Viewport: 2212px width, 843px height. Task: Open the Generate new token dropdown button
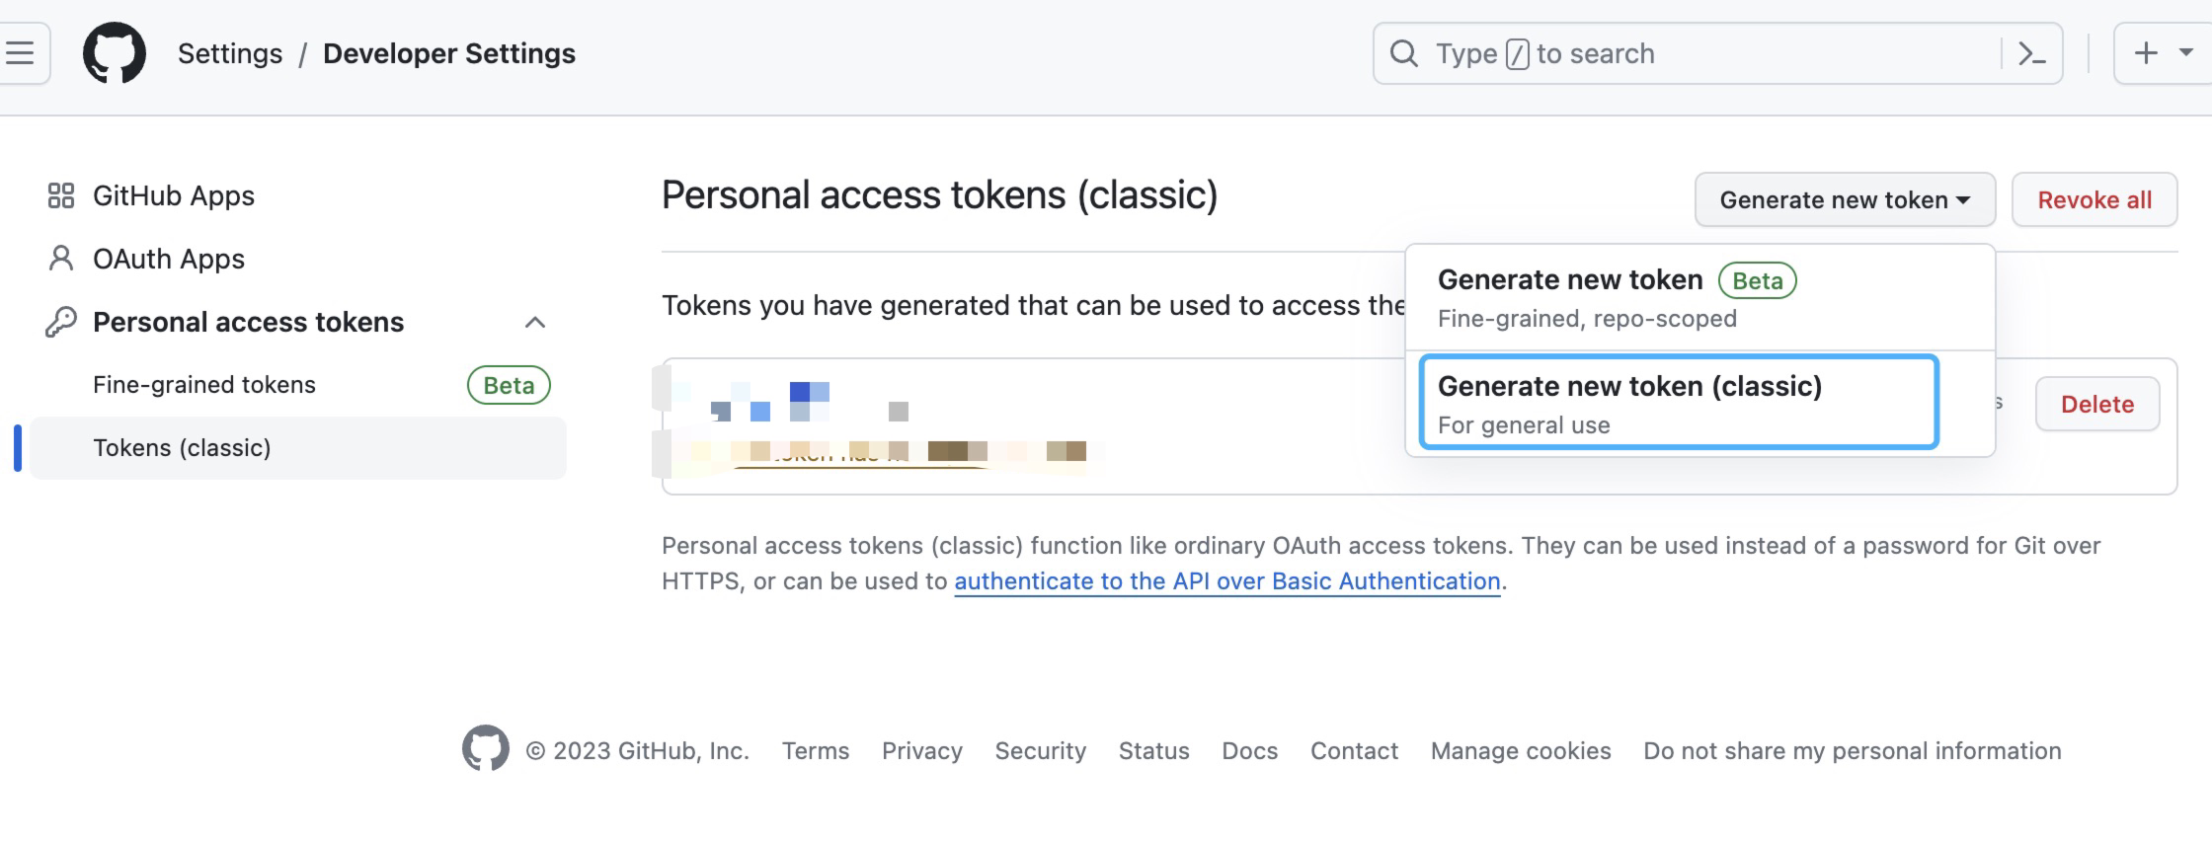coord(1845,199)
